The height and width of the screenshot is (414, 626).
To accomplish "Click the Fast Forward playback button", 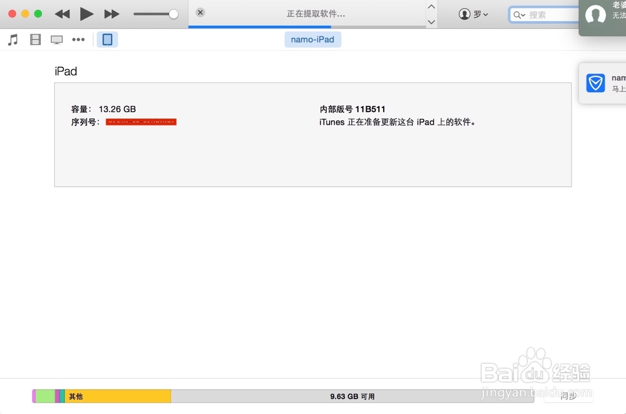I will [x=111, y=14].
